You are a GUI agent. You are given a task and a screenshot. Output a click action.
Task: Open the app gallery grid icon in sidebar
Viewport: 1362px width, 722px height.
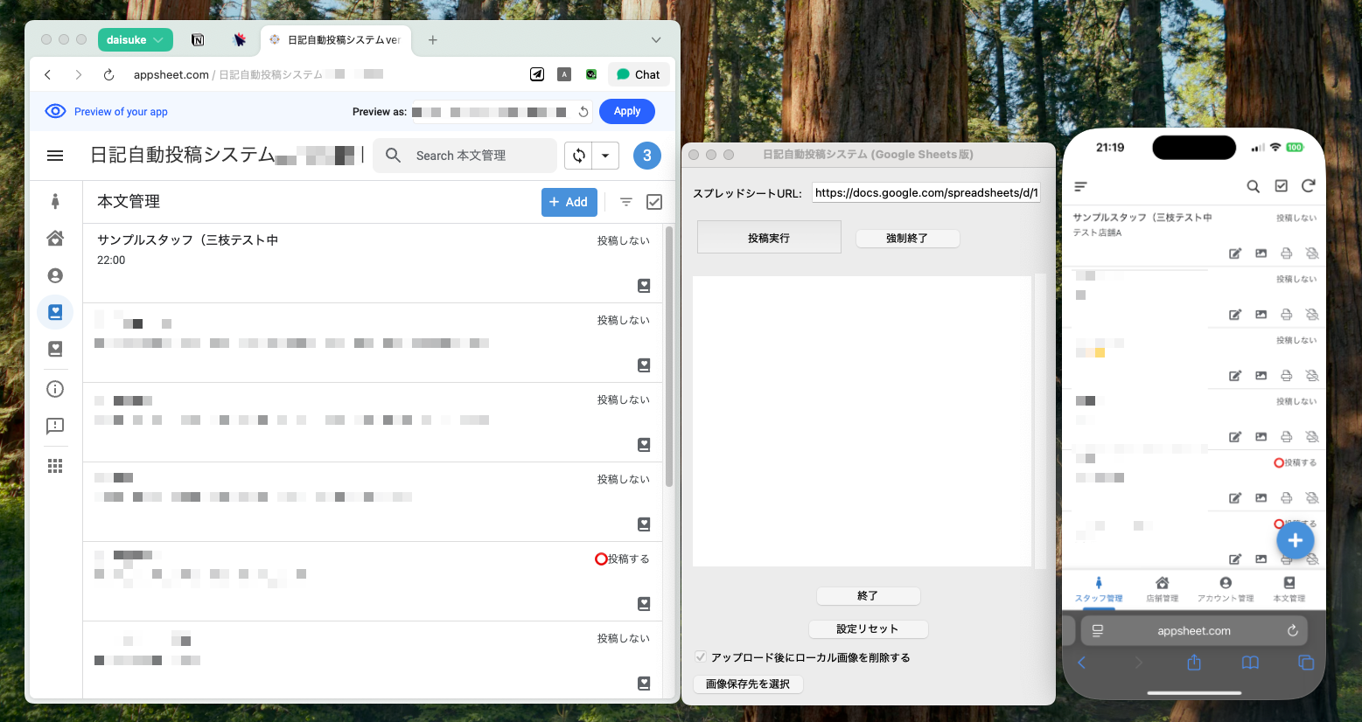pos(55,466)
